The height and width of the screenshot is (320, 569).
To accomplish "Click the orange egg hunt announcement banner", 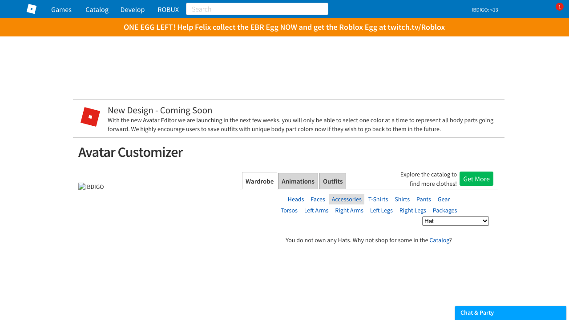I will 284,27.
